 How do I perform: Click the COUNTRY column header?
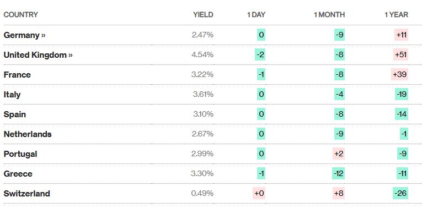[21, 14]
